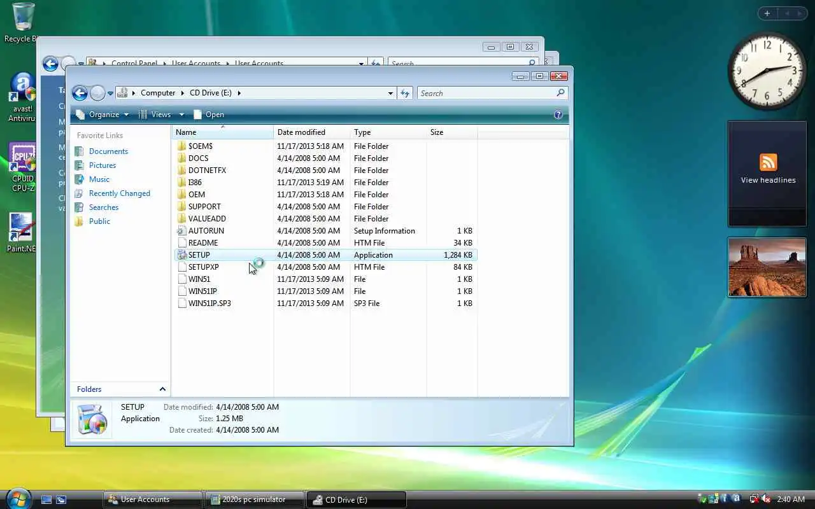Open Public in Favorite Links
Viewport: 815px width, 509px height.
[99, 221]
